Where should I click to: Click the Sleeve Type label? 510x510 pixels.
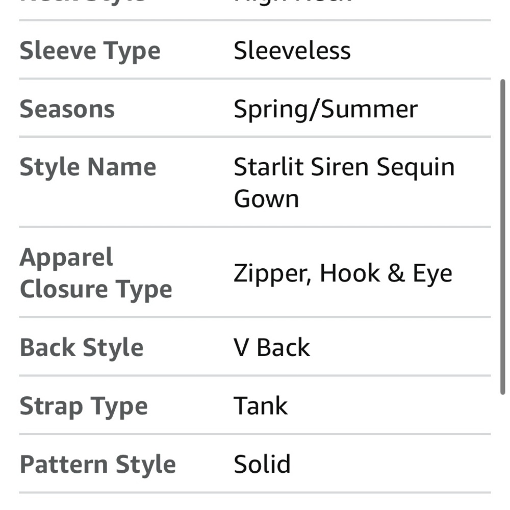click(90, 51)
